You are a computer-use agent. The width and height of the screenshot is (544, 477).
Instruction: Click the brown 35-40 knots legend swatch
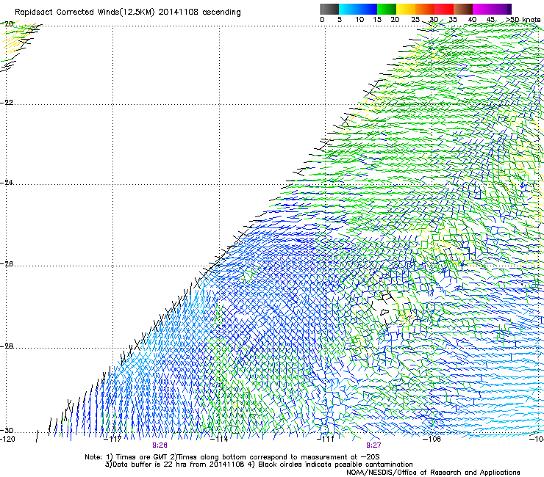[x=463, y=9]
